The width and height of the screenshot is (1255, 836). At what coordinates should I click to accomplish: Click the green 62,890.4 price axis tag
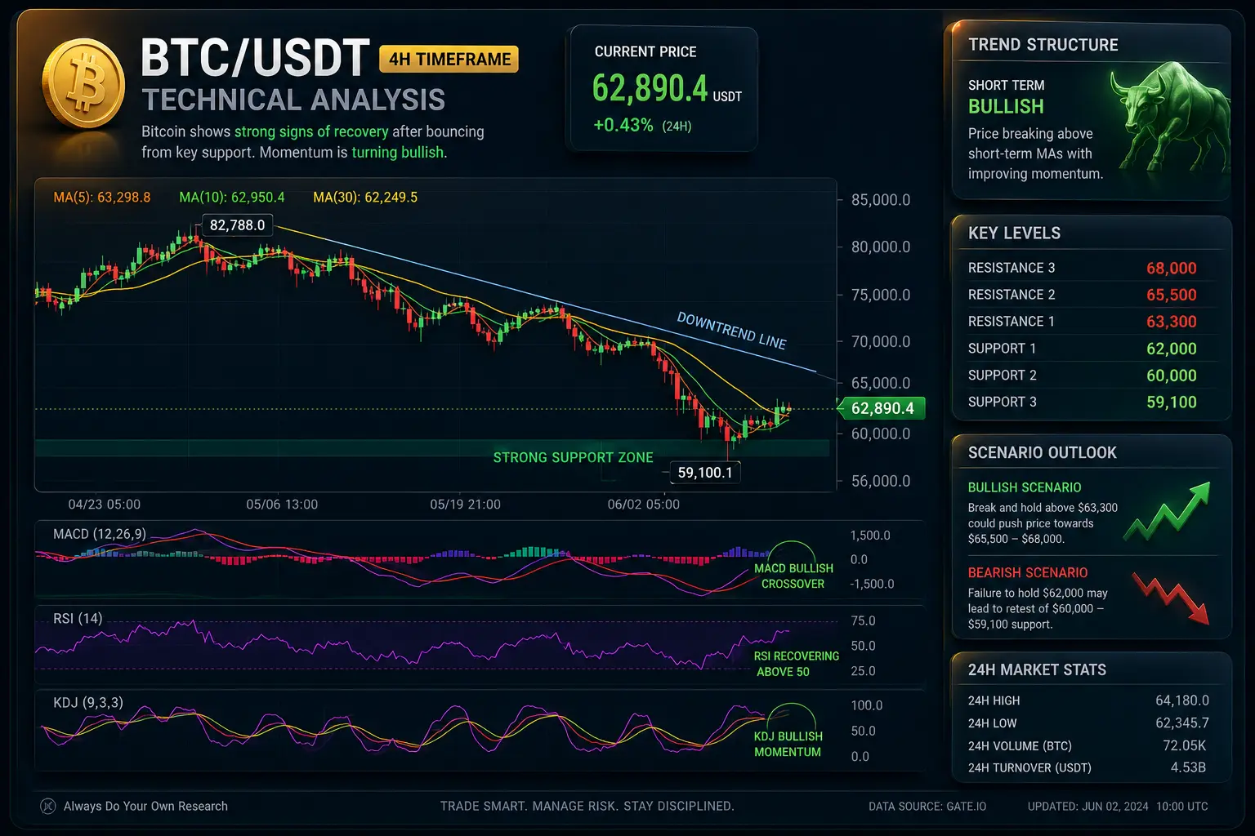click(x=882, y=408)
